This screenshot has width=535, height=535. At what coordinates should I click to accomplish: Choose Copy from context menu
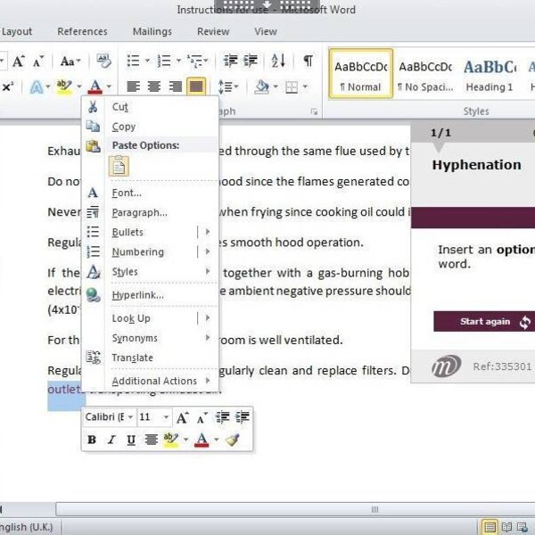[150, 127]
